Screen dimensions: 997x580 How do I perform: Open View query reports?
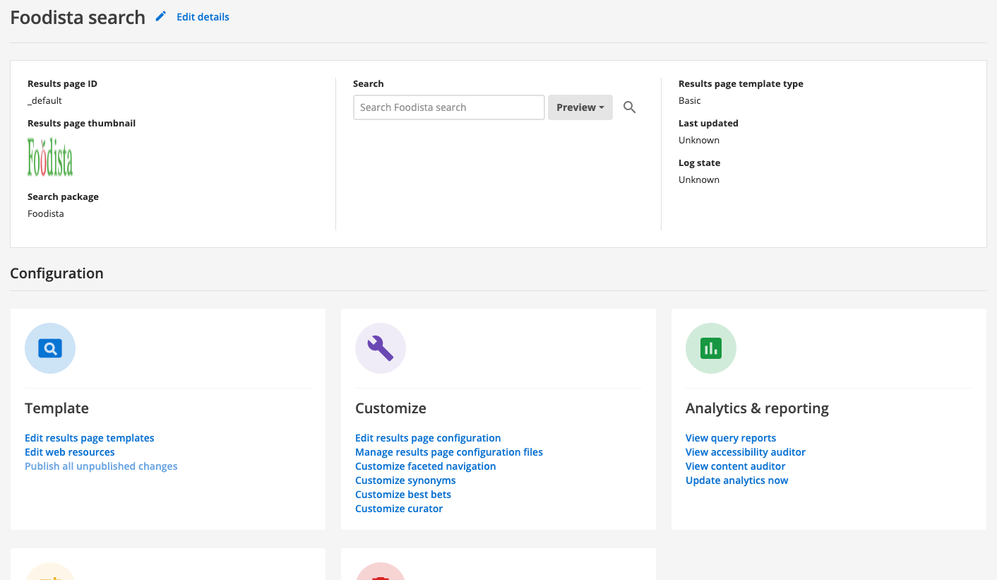tap(730, 437)
